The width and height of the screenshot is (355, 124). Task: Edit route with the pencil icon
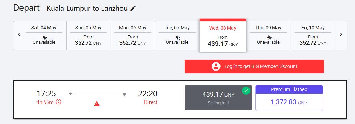click(x=133, y=9)
